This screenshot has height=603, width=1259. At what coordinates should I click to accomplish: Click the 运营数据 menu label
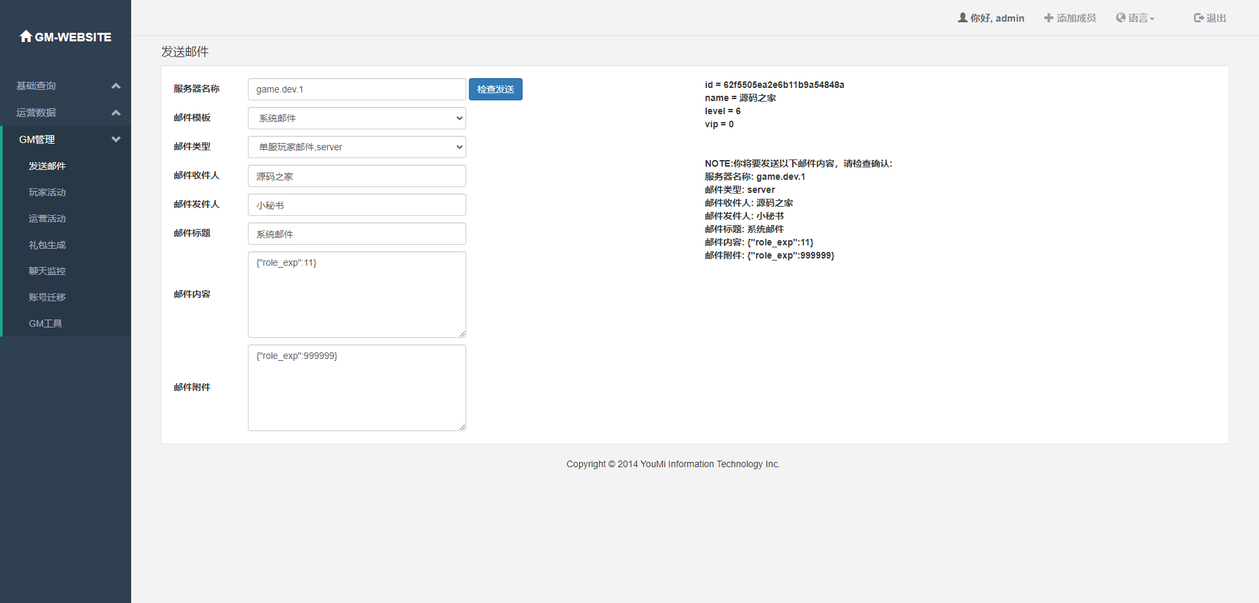click(x=36, y=113)
